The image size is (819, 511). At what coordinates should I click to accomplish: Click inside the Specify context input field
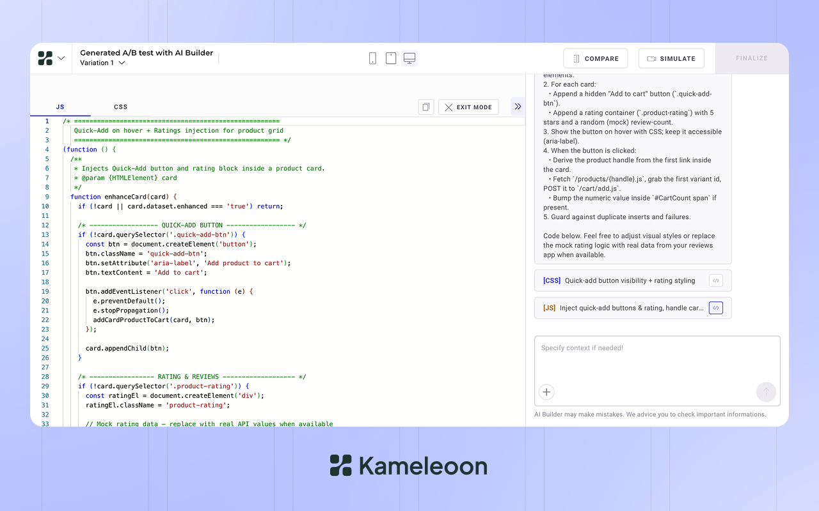pyautogui.click(x=640, y=358)
